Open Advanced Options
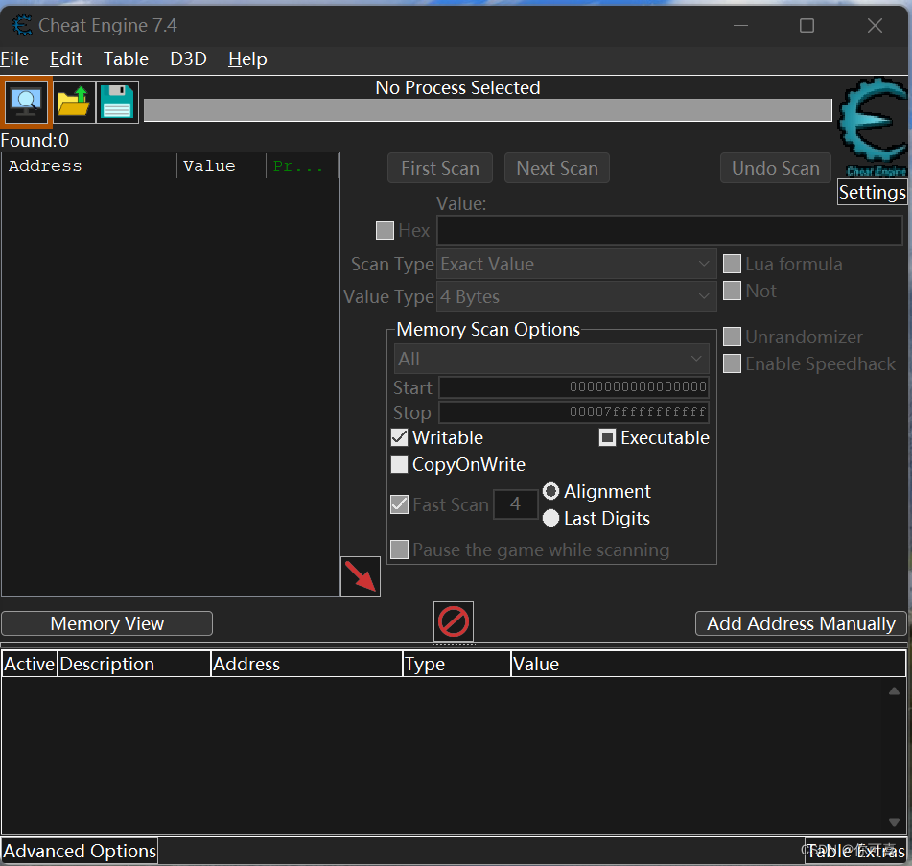The width and height of the screenshot is (912, 866). (80, 851)
